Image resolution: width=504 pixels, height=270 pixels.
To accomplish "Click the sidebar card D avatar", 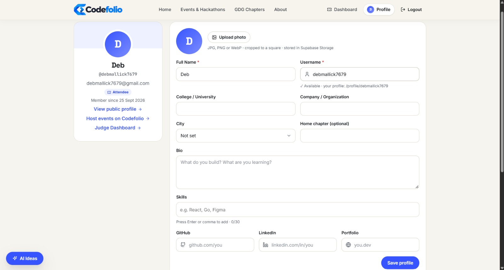I will coord(118,44).
